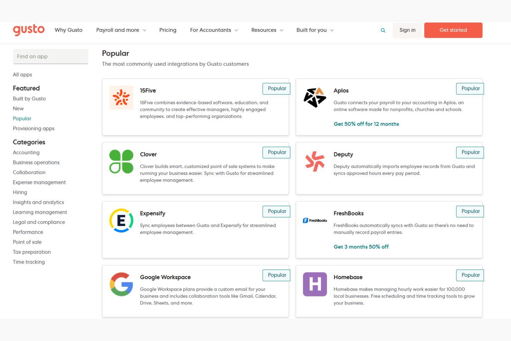Click the 15Five app icon
Image resolution: width=511 pixels, height=341 pixels.
(x=121, y=98)
